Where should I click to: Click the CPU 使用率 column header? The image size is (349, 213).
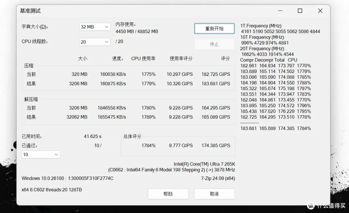(x=143, y=58)
